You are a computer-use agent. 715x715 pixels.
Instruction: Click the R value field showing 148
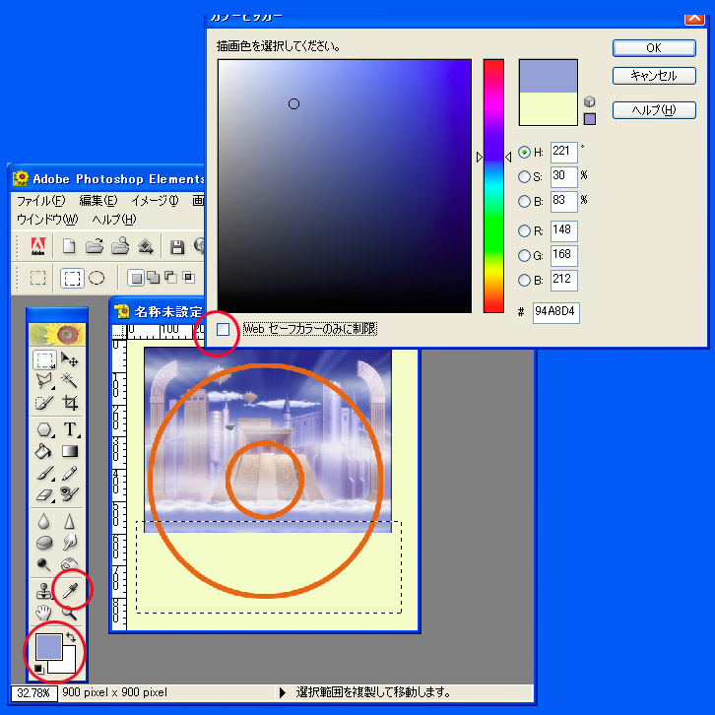coord(564,230)
